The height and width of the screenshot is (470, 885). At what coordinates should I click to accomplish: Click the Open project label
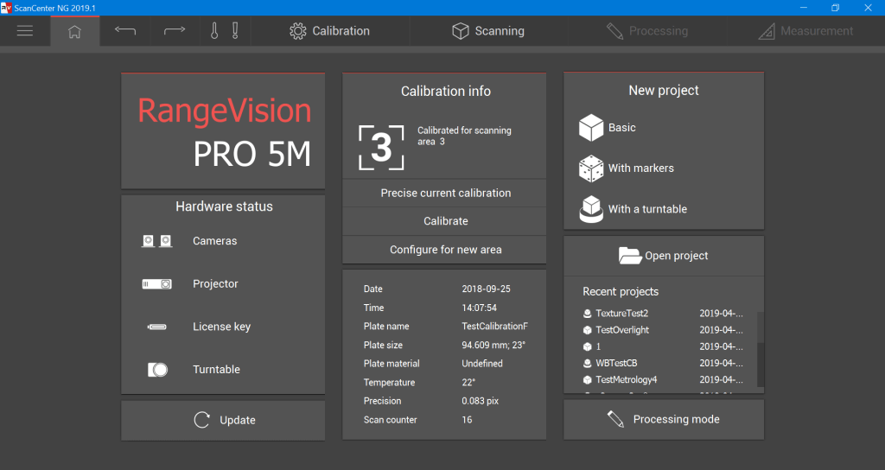pyautogui.click(x=676, y=256)
